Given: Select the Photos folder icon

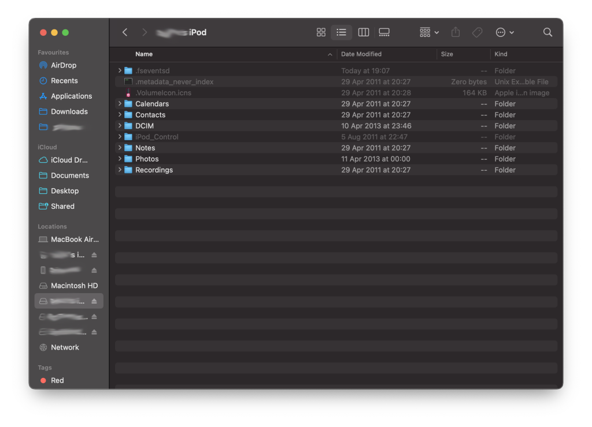Looking at the screenshot, I should 128,159.
